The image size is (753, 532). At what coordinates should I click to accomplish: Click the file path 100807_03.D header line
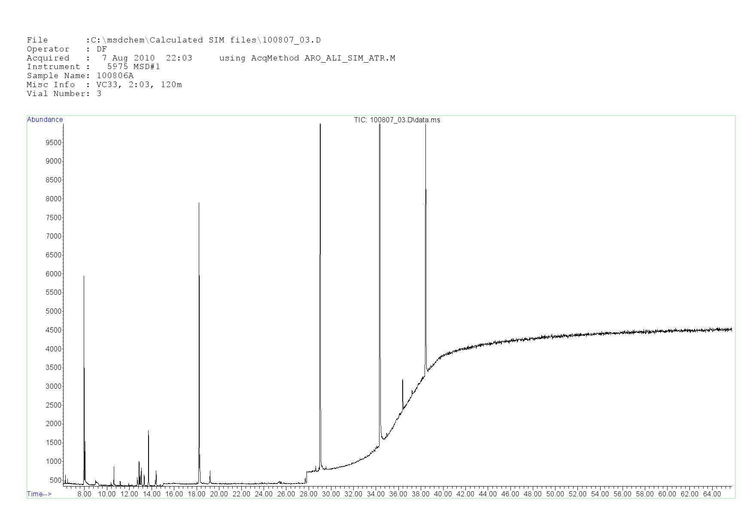[173, 40]
